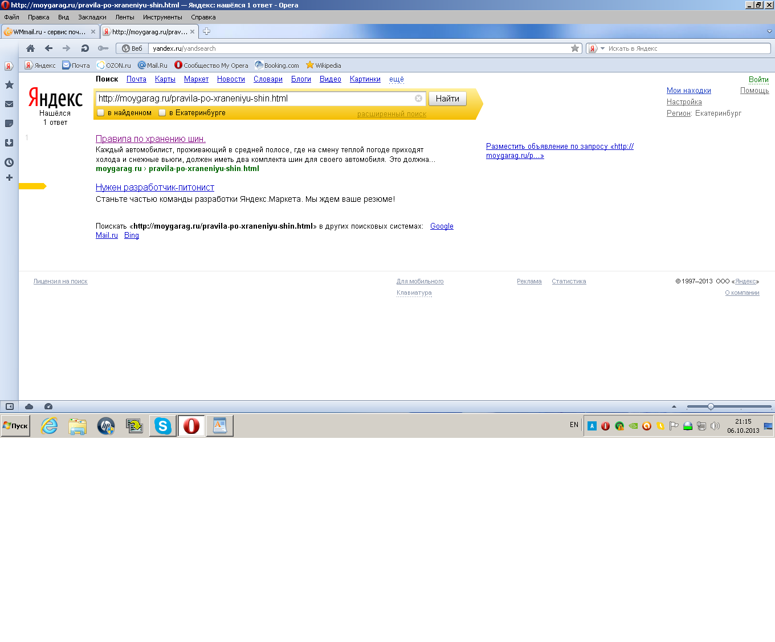Launch Internet Explorer from taskbar
The width and height of the screenshot is (775, 642).
coord(50,426)
